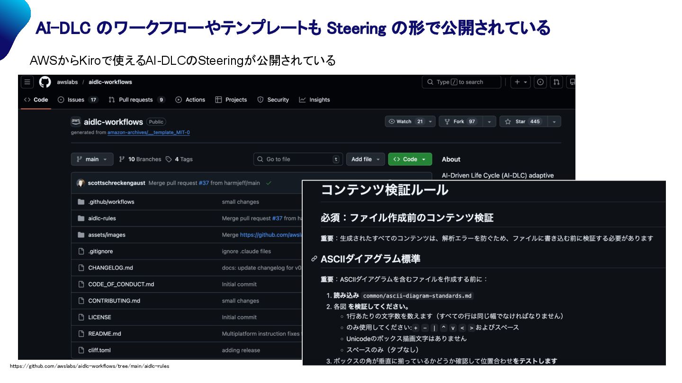Click file icon beside README.md
This screenshot has width=682, height=383.
coord(81,334)
